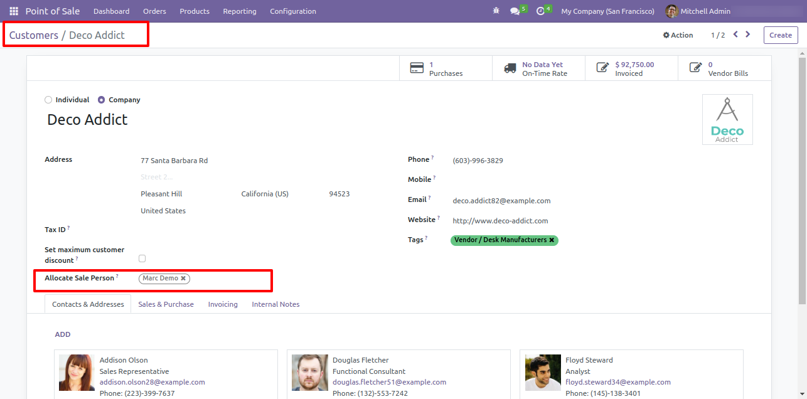Click the bug debug icon
Image resolution: width=807 pixels, height=399 pixels.
(x=496, y=11)
